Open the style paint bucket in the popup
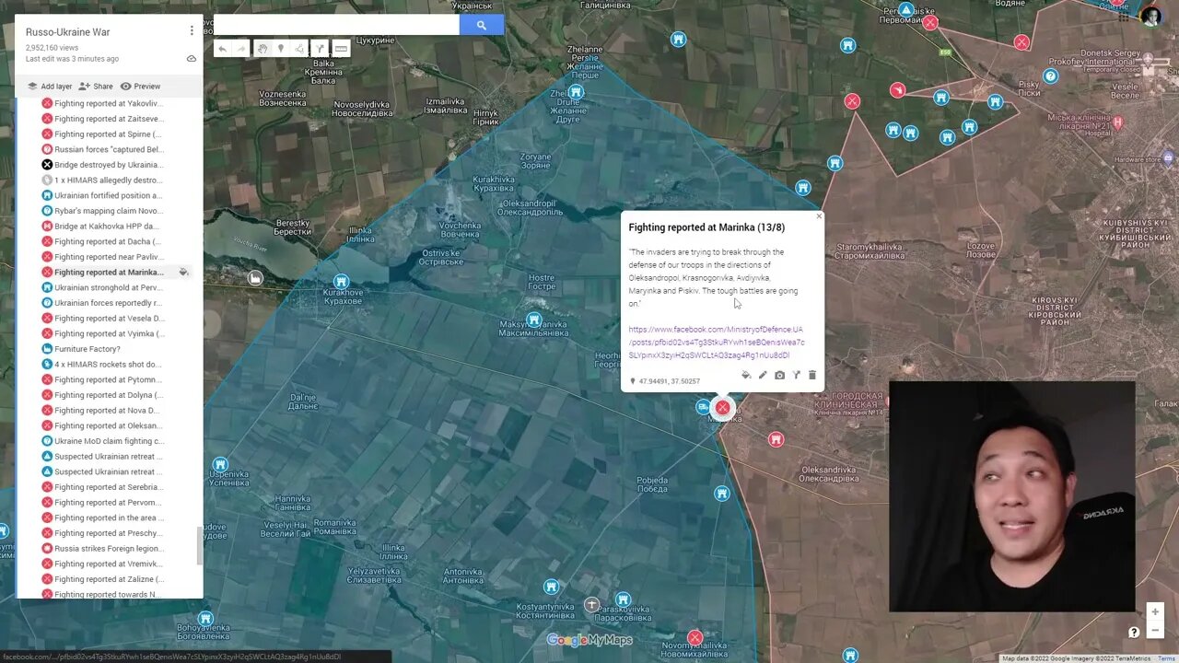 click(x=746, y=375)
